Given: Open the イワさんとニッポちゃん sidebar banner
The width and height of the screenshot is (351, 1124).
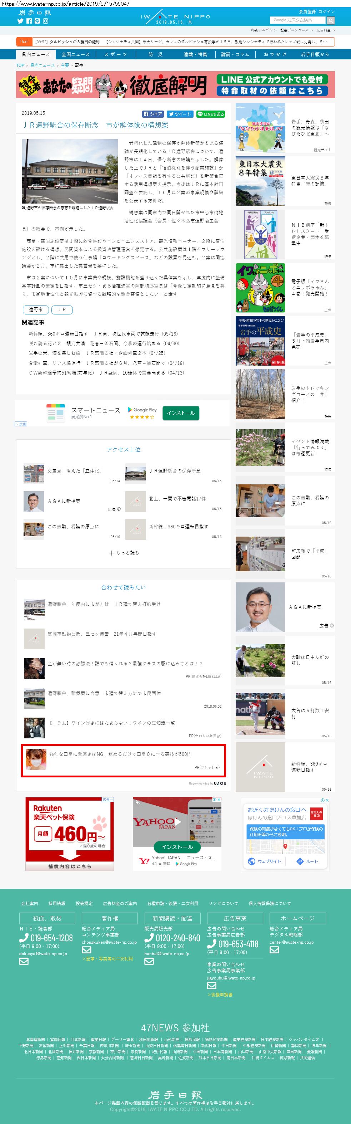Looking at the screenshot, I should [285, 288].
